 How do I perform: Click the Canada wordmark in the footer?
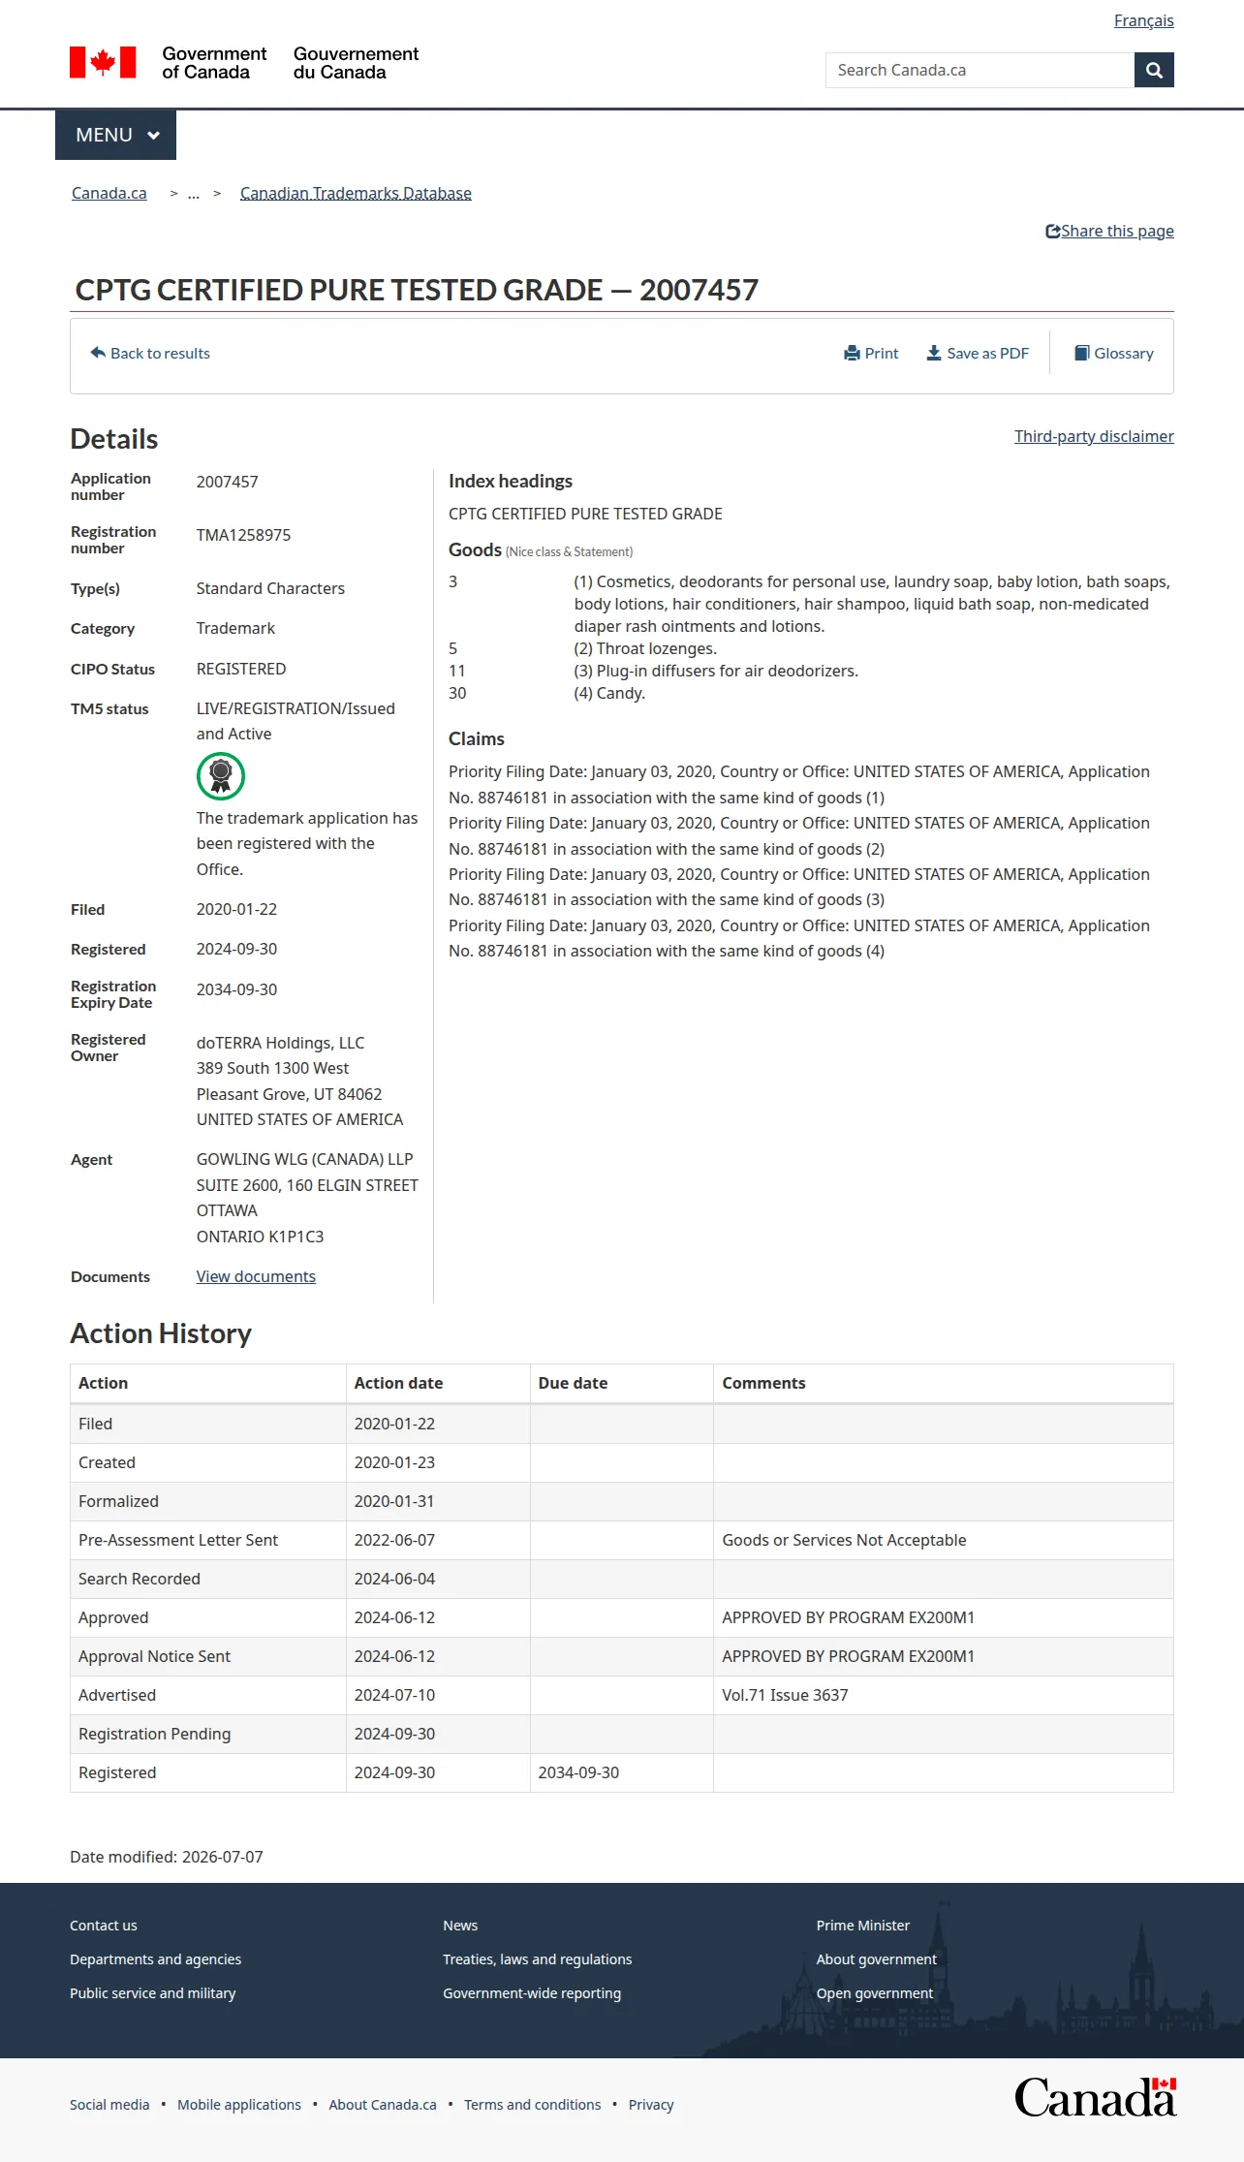(1096, 2098)
